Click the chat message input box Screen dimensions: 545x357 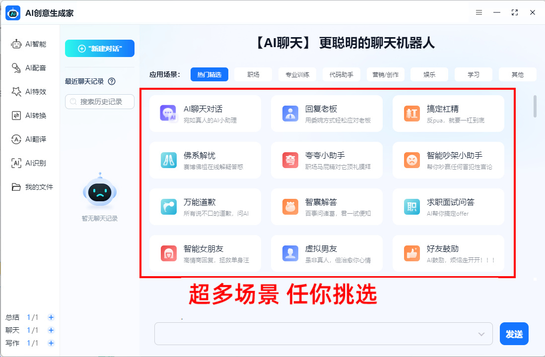323,334
